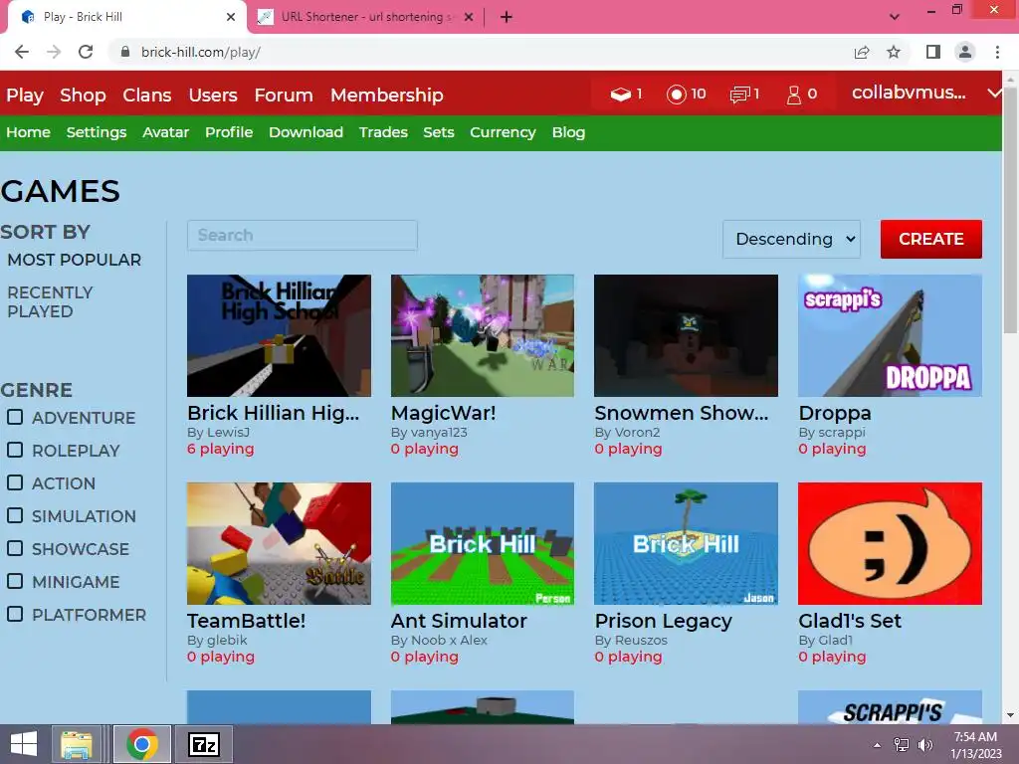
Task: Open Settings in the green bar
Action: pyautogui.click(x=97, y=132)
